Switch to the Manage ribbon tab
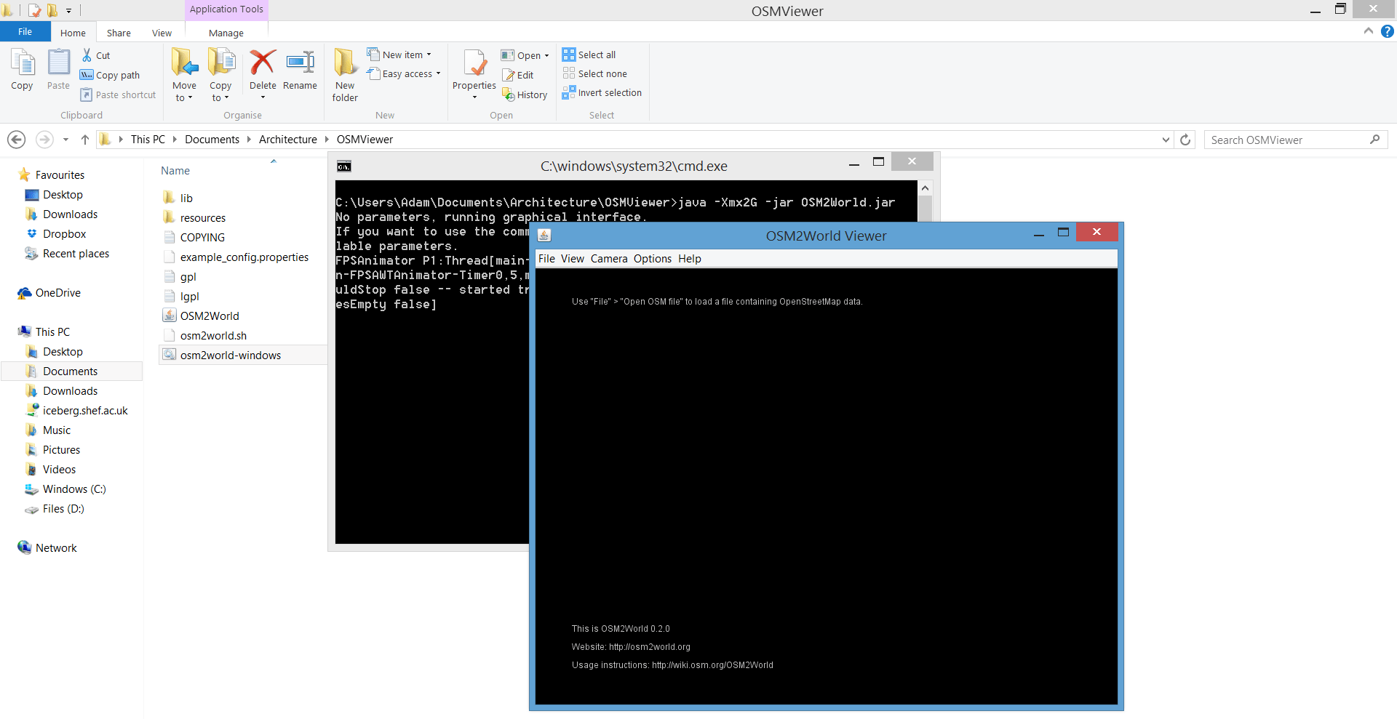 (x=226, y=33)
